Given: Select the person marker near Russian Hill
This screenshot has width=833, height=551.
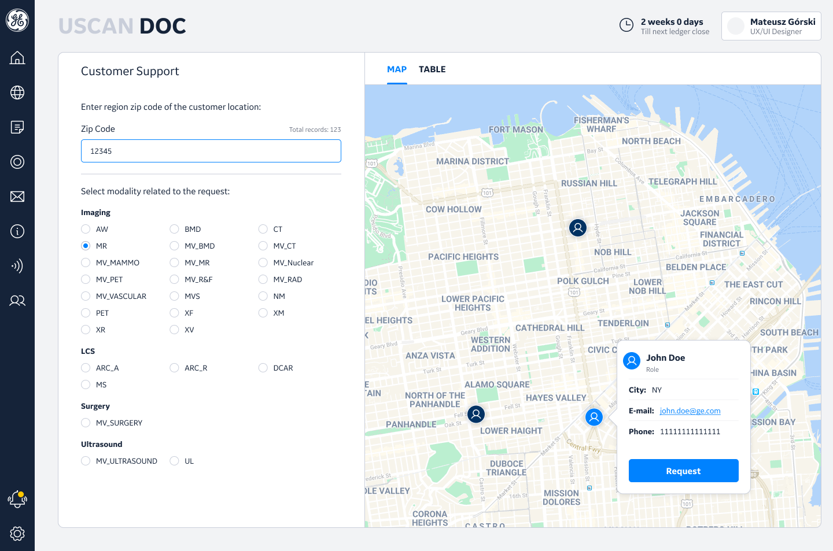Looking at the screenshot, I should point(577,228).
